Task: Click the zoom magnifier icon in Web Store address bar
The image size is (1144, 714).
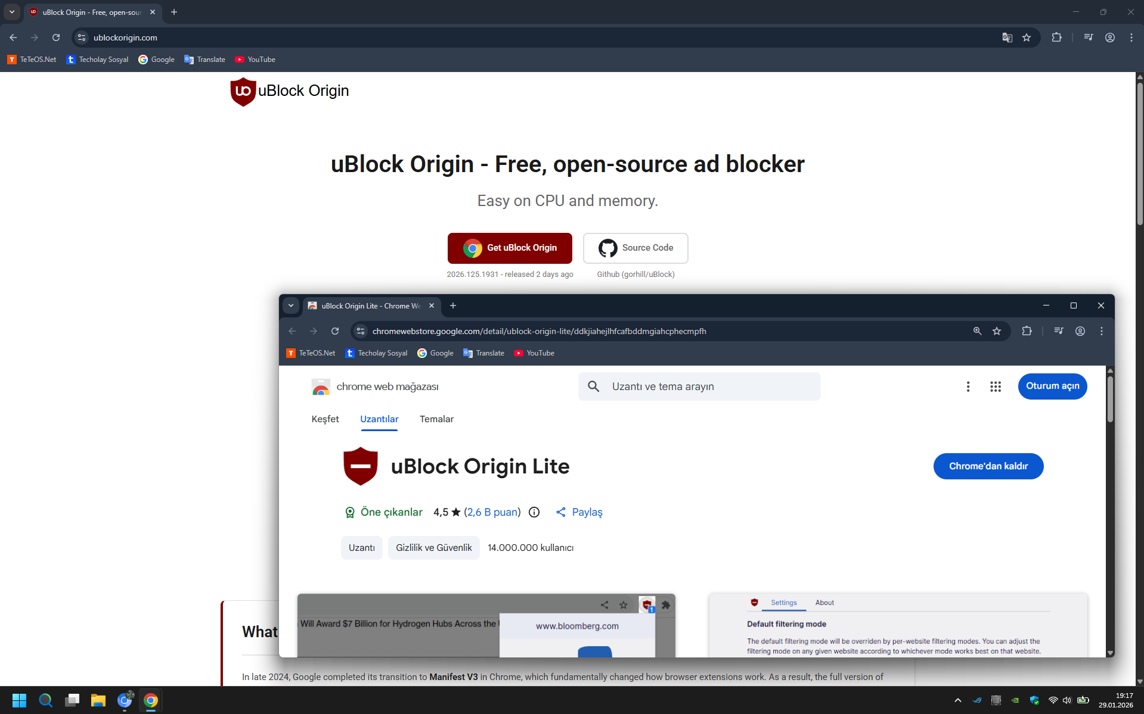Action: point(978,331)
